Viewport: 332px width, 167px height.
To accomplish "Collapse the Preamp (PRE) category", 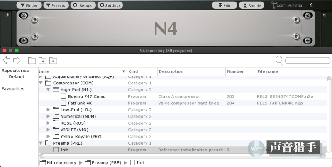I will click(41, 143).
